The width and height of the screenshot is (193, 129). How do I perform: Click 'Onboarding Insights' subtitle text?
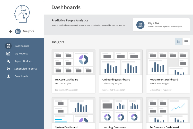point(112,84)
